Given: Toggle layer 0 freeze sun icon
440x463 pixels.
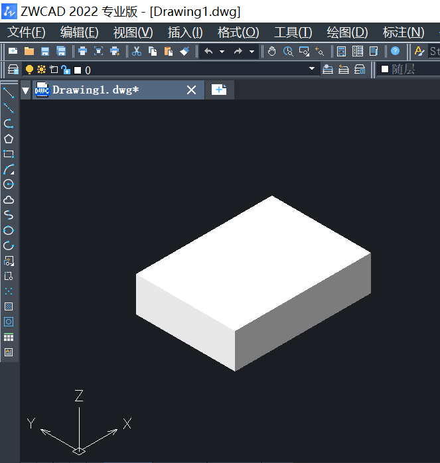Looking at the screenshot, I should coord(41,70).
